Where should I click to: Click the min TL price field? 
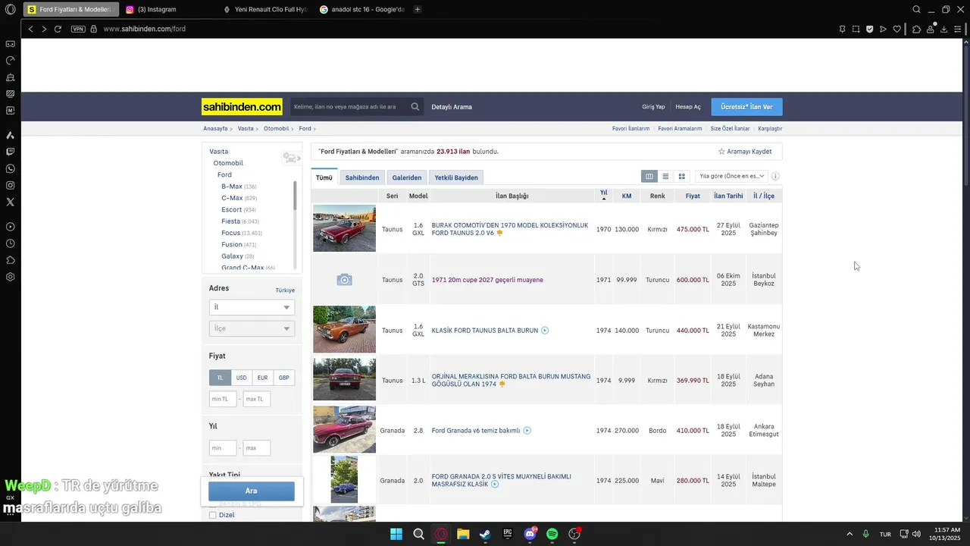223,399
